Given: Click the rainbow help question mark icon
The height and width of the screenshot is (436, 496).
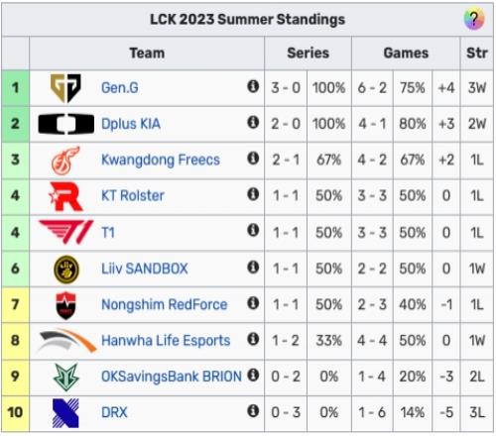Looking at the screenshot, I should point(474,19).
